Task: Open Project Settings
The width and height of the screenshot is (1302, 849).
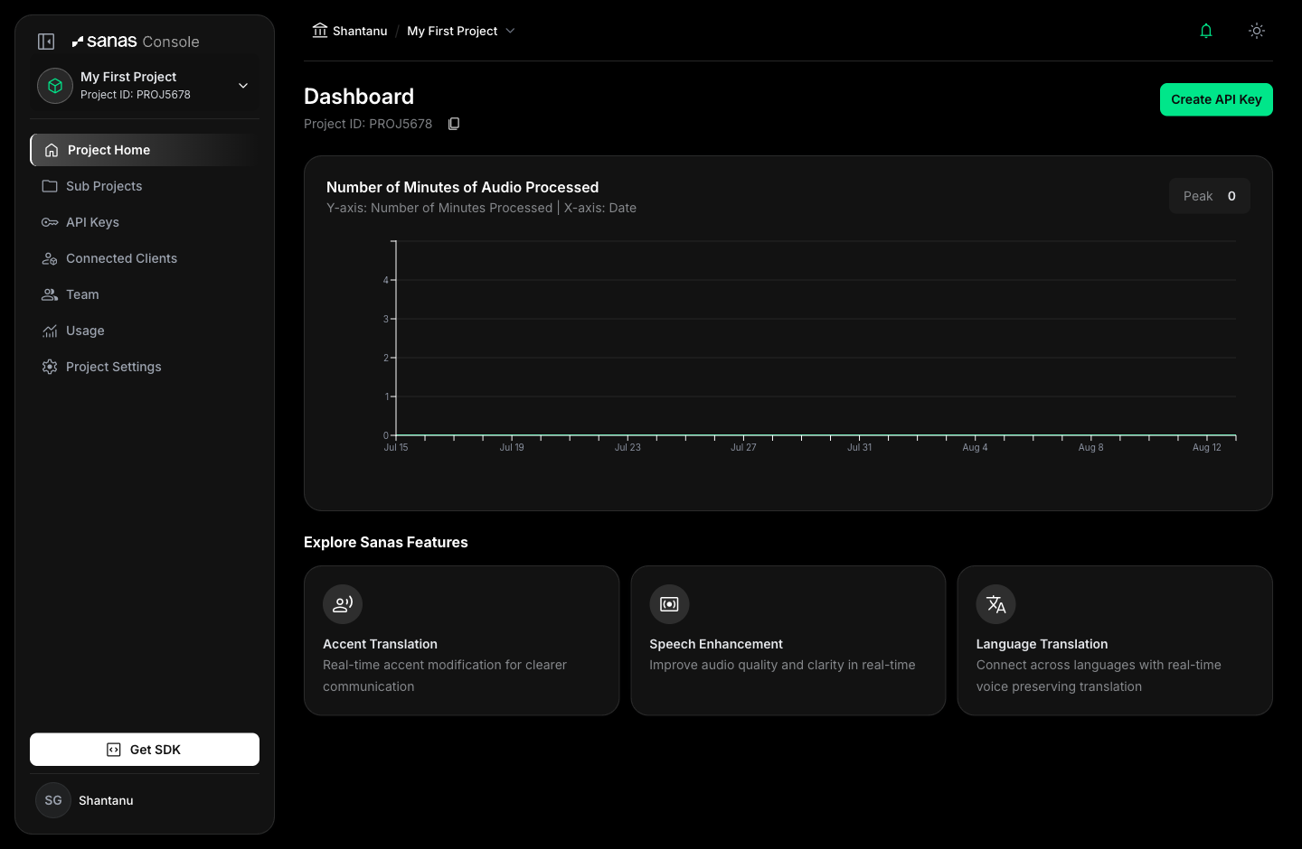Action: coord(145,367)
